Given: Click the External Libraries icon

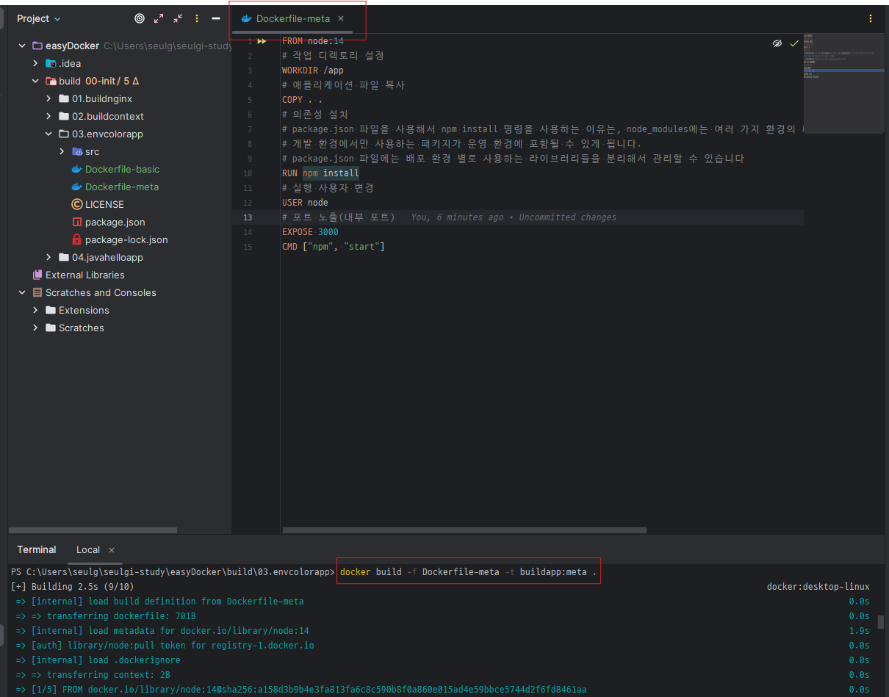Looking at the screenshot, I should click(37, 275).
